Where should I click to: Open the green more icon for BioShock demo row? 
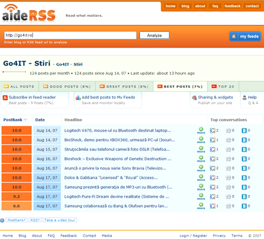point(201,140)
